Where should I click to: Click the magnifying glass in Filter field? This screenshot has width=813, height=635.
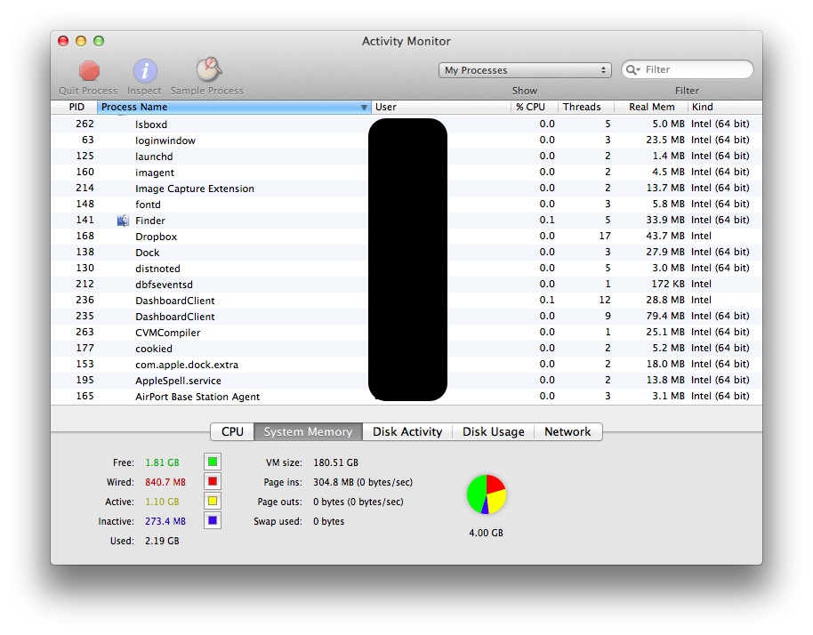pos(632,69)
